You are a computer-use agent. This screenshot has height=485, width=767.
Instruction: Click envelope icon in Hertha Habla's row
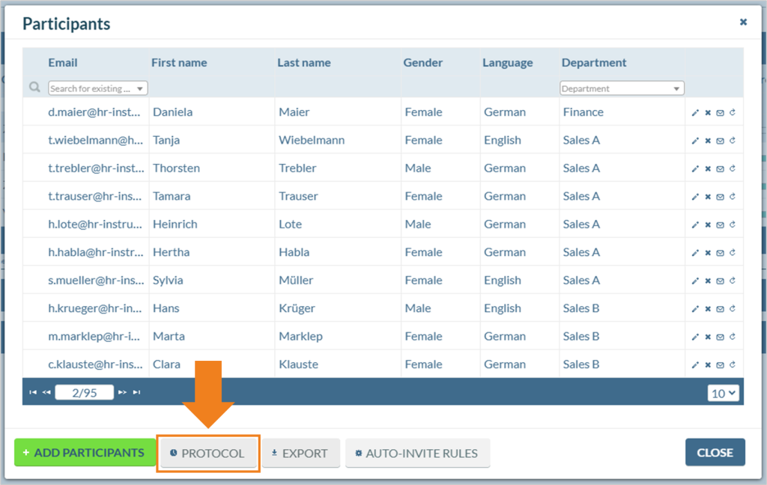tap(720, 253)
